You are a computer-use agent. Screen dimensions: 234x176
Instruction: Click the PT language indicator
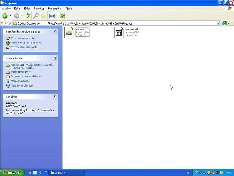(x=188, y=173)
